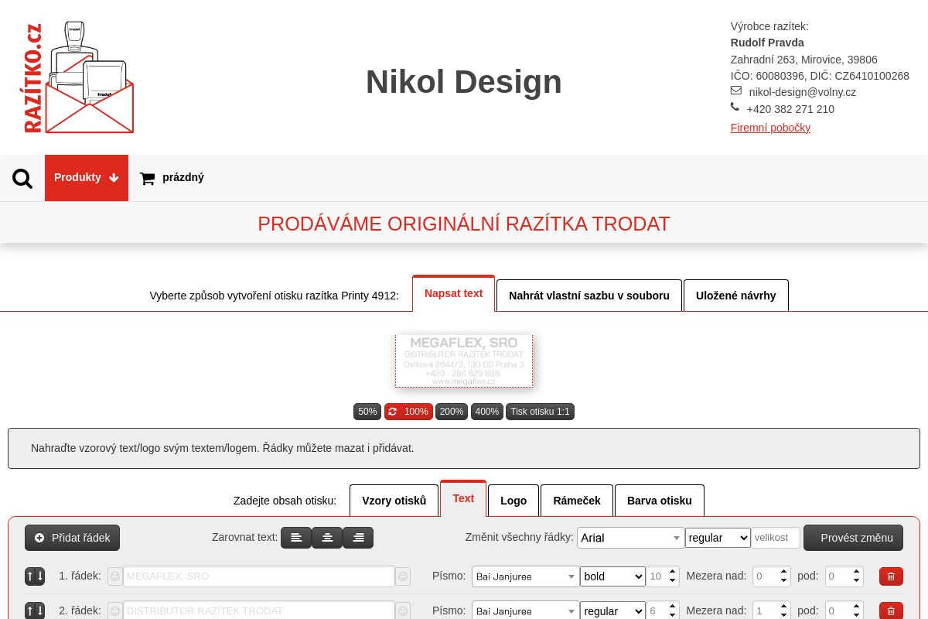Change bold style dropdown for line 1
The image size is (928, 619).
612,576
